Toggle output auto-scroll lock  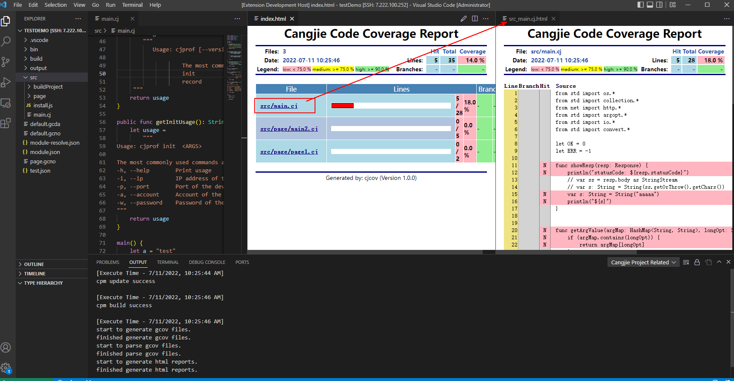tap(697, 262)
